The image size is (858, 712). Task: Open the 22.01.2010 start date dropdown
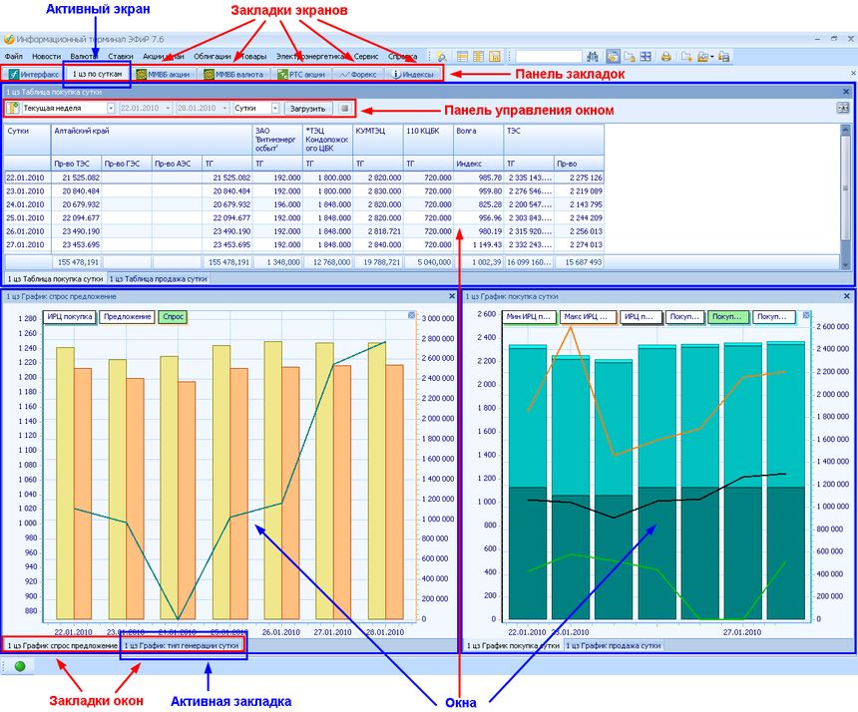pos(168,108)
